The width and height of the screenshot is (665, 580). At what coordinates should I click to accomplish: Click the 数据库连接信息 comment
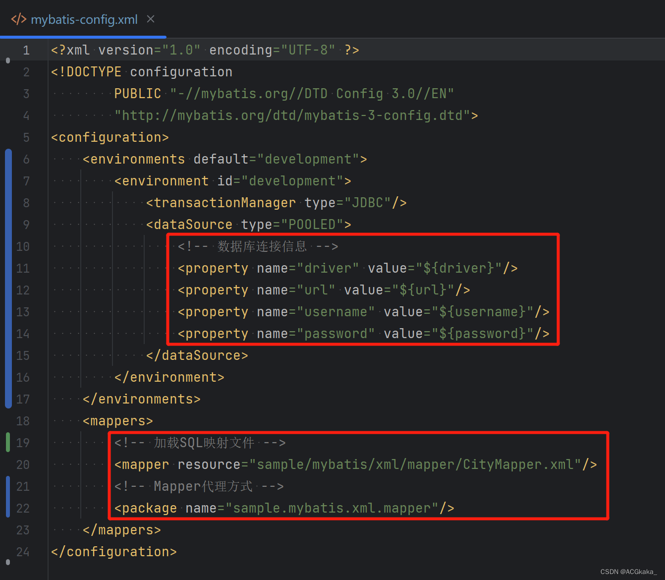(x=258, y=246)
